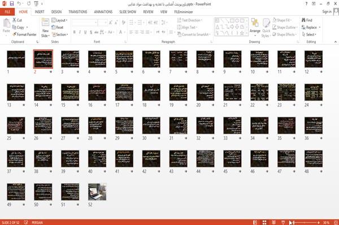
Task: Switch to Normal view in status bar
Action: click(x=255, y=222)
